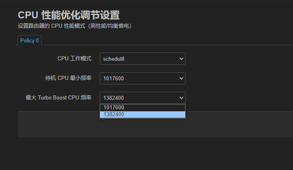
Task: Click the CPU 工作模式 label
Action: coord(74,59)
